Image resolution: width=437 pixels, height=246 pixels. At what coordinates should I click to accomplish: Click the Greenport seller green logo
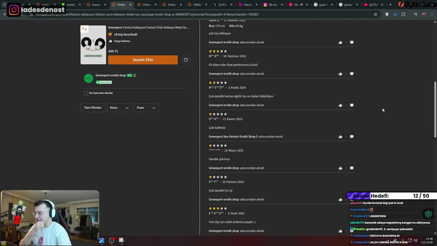(x=88, y=78)
